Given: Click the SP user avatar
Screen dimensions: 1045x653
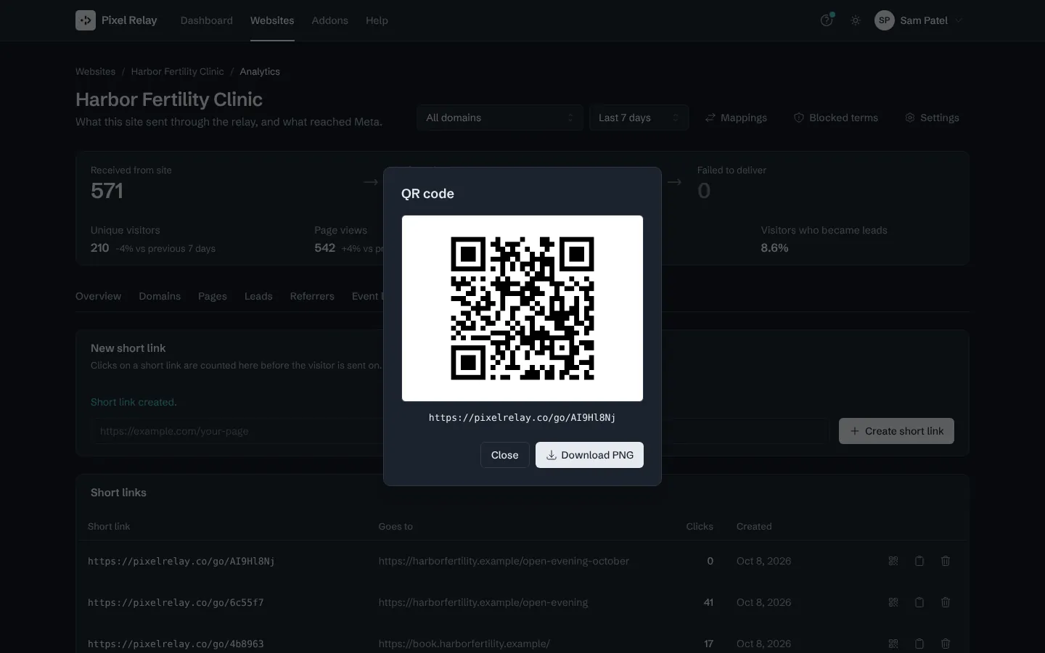Looking at the screenshot, I should [884, 20].
